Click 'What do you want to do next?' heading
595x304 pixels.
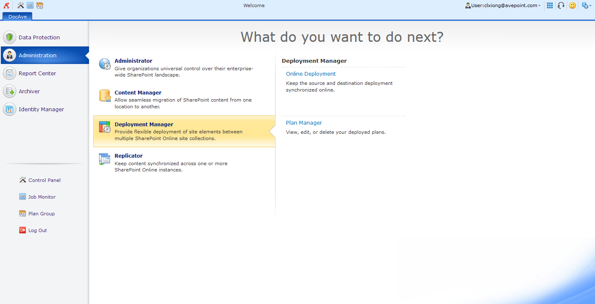point(342,37)
